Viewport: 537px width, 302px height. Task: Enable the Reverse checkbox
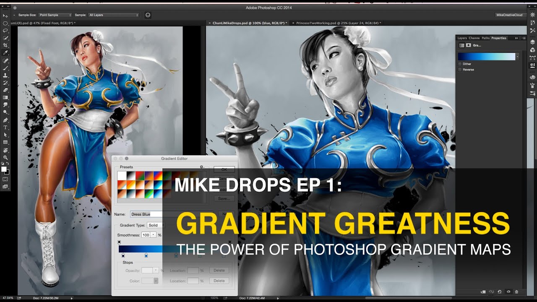(460, 70)
